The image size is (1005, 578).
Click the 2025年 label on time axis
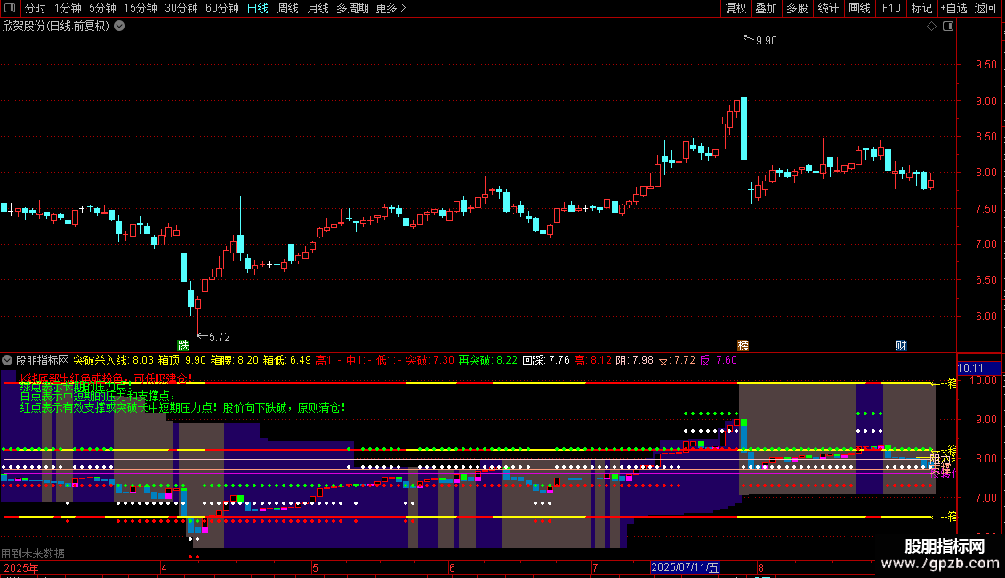coord(20,567)
